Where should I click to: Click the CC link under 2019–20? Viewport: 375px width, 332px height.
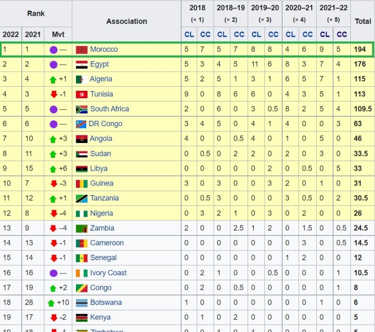273,34
